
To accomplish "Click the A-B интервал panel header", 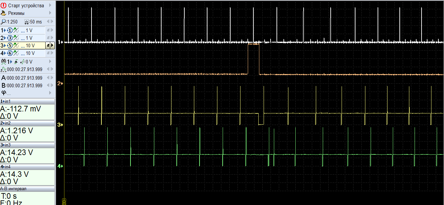I will tap(27, 188).
